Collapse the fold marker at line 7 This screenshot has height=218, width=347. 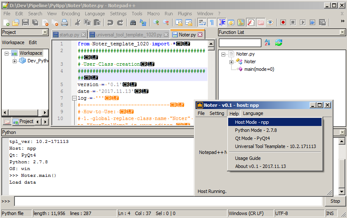(x=74, y=98)
